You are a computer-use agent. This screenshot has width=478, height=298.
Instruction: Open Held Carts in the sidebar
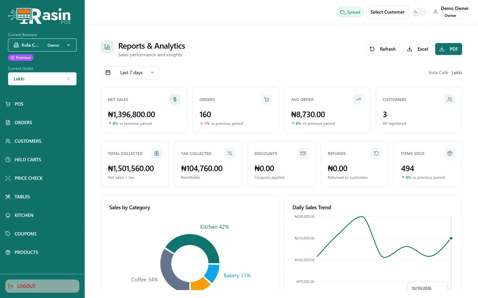42,160
